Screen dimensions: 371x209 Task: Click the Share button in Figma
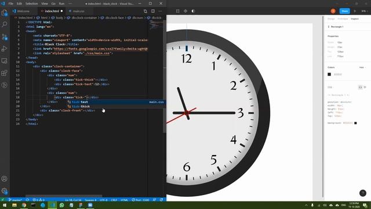tap(345, 11)
